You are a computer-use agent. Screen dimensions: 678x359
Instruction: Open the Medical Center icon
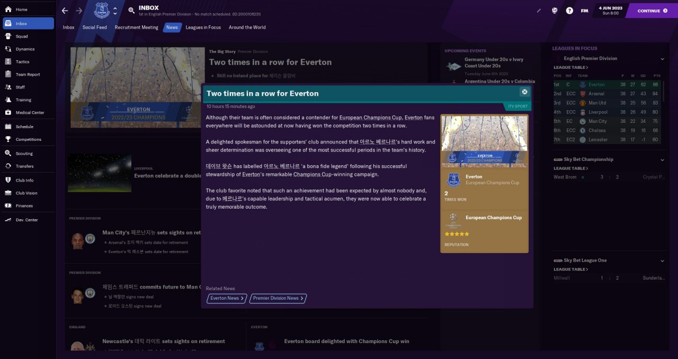[x=8, y=113]
